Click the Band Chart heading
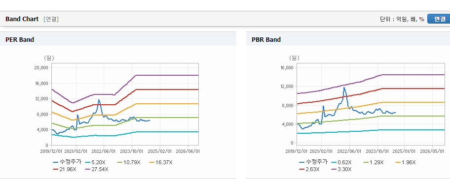Image resolution: width=450 pixels, height=179 pixels. point(22,19)
